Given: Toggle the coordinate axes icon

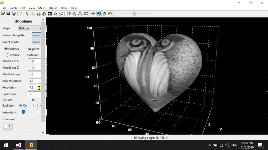Looking at the screenshot, I should tap(21, 14).
